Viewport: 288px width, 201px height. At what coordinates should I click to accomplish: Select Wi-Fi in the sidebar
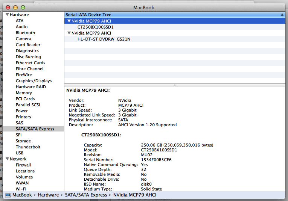coord(21,189)
